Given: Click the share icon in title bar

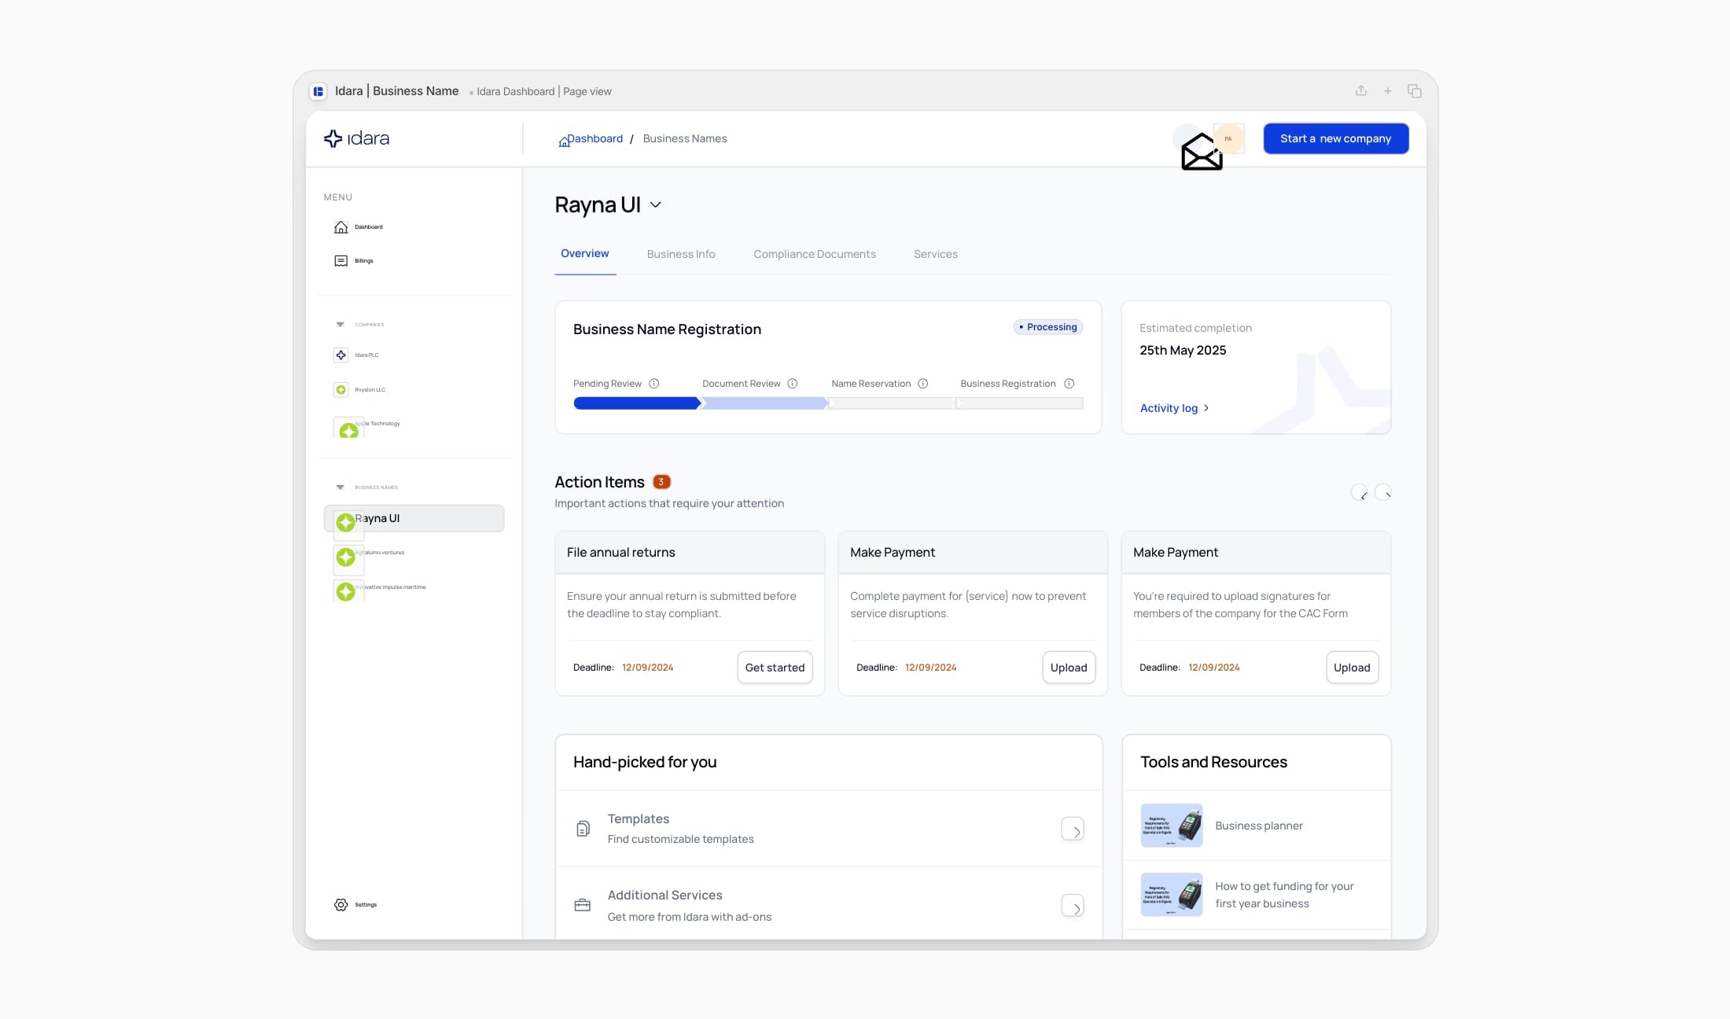Looking at the screenshot, I should 1361,90.
